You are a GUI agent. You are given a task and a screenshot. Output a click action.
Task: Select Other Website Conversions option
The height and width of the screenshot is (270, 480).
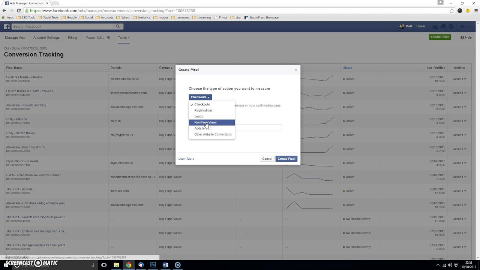(x=211, y=135)
